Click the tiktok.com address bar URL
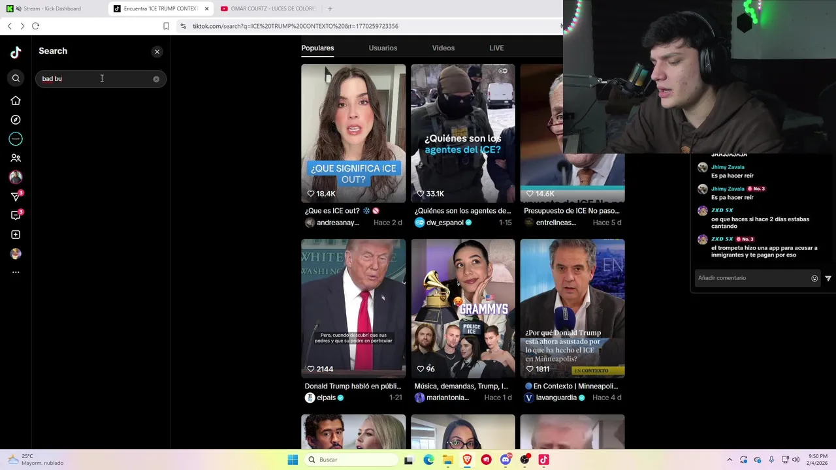This screenshot has height=470, width=836. 295,26
